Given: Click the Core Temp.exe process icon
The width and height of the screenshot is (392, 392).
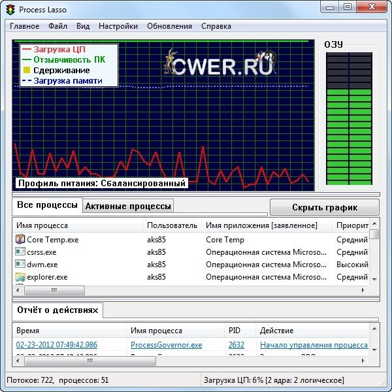Looking at the screenshot, I should (x=20, y=239).
